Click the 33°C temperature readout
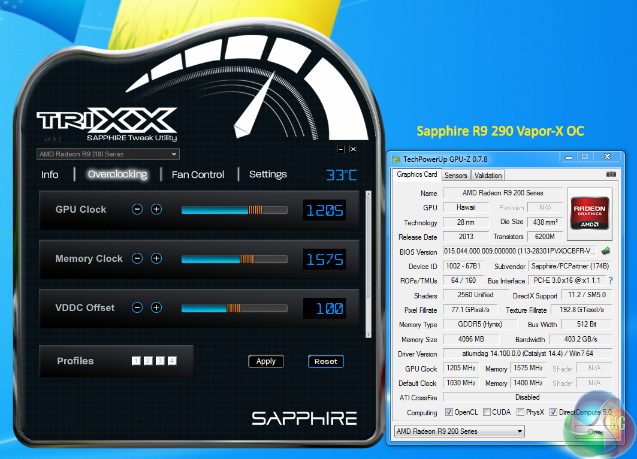The width and height of the screenshot is (637, 459). [x=341, y=174]
